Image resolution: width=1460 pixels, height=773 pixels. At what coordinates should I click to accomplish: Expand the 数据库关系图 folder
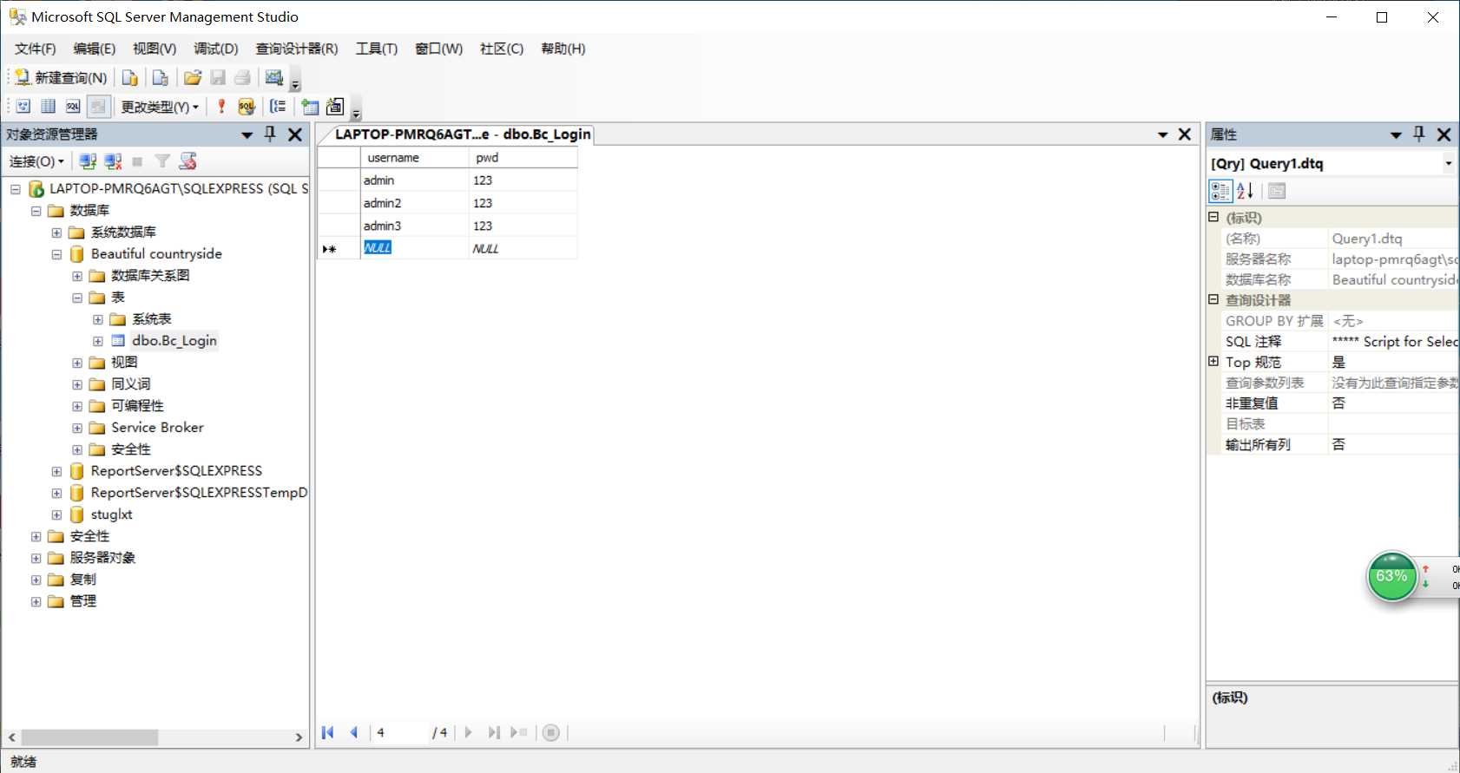coord(77,276)
